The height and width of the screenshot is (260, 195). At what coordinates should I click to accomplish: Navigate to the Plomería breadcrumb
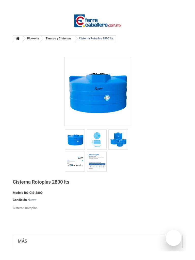(x=33, y=39)
